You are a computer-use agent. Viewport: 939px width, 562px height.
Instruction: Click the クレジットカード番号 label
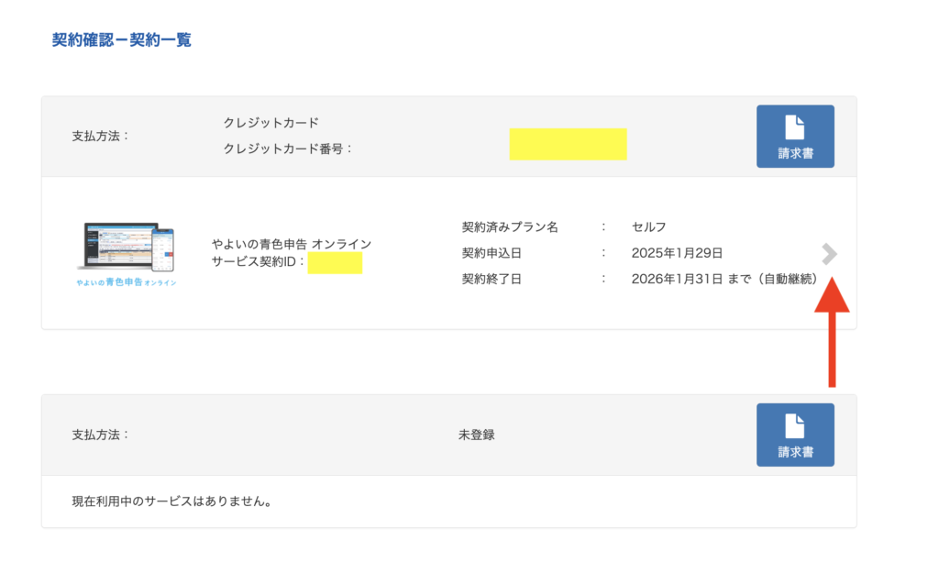[289, 149]
